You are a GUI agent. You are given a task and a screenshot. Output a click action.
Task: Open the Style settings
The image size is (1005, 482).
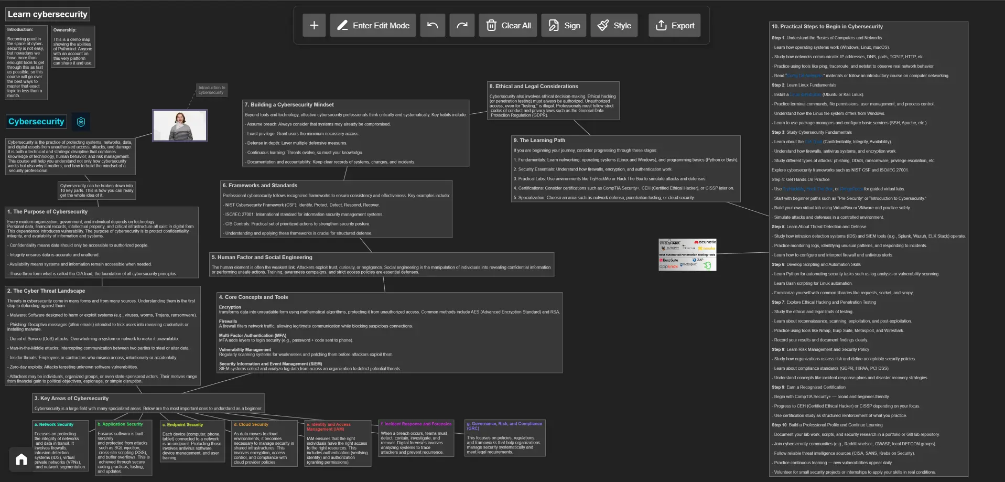tap(614, 25)
